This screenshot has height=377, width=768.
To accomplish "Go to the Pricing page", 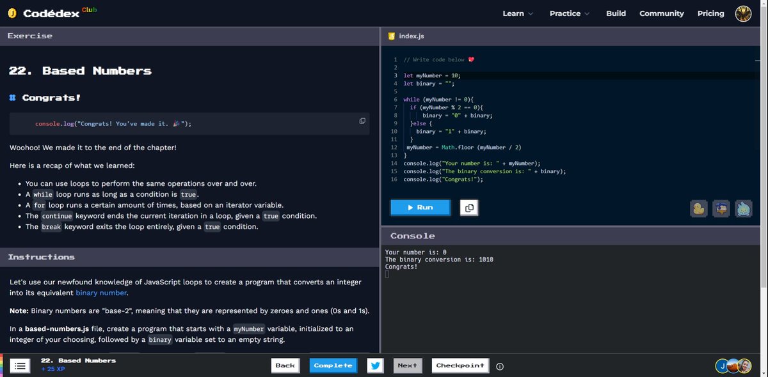I will 710,13.
